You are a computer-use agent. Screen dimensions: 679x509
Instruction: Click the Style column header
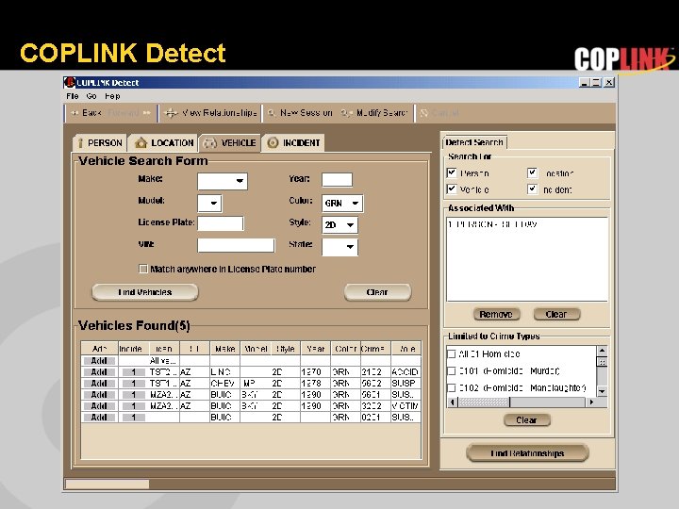tap(286, 349)
